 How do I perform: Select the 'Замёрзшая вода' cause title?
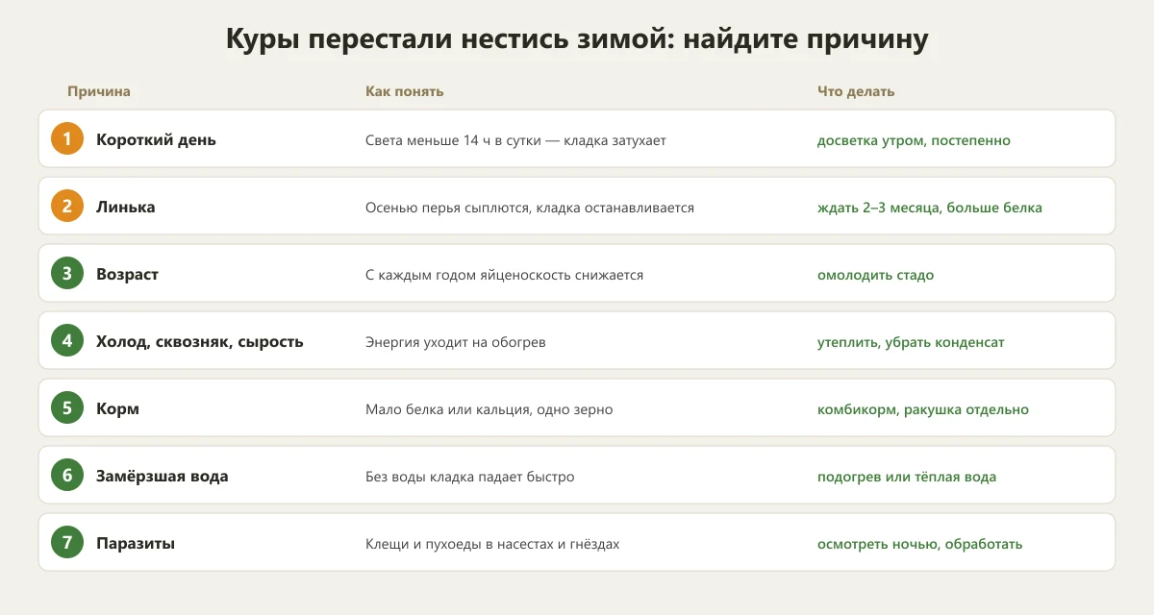pyautogui.click(x=163, y=477)
